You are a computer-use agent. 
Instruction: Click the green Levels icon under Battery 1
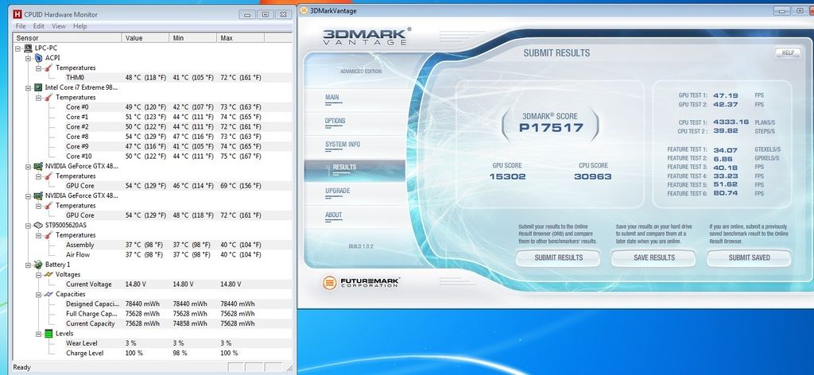point(48,334)
